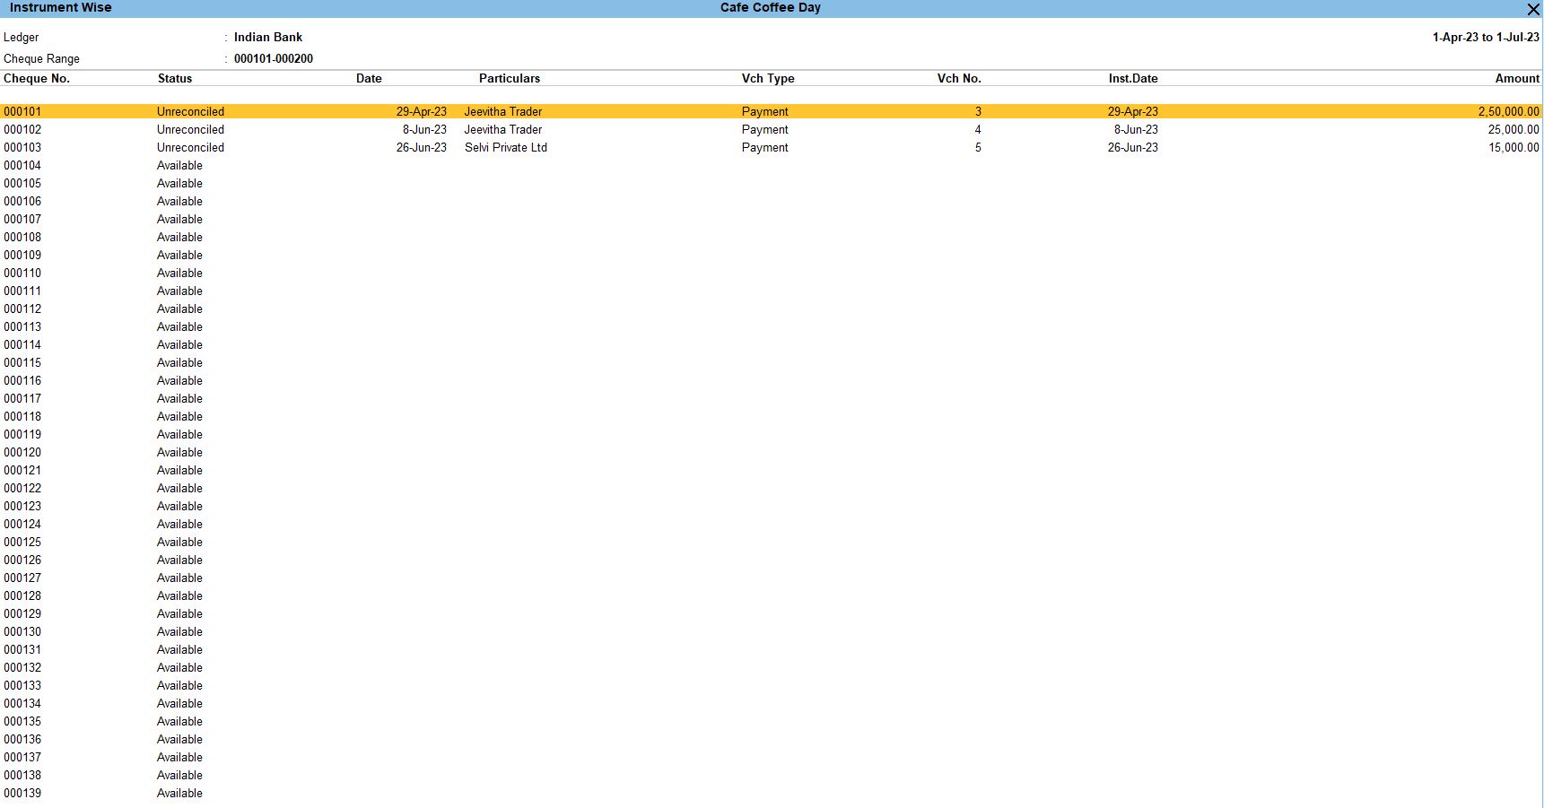The width and height of the screenshot is (1544, 808).
Task: Click the Vch No. column header
Action: click(959, 78)
